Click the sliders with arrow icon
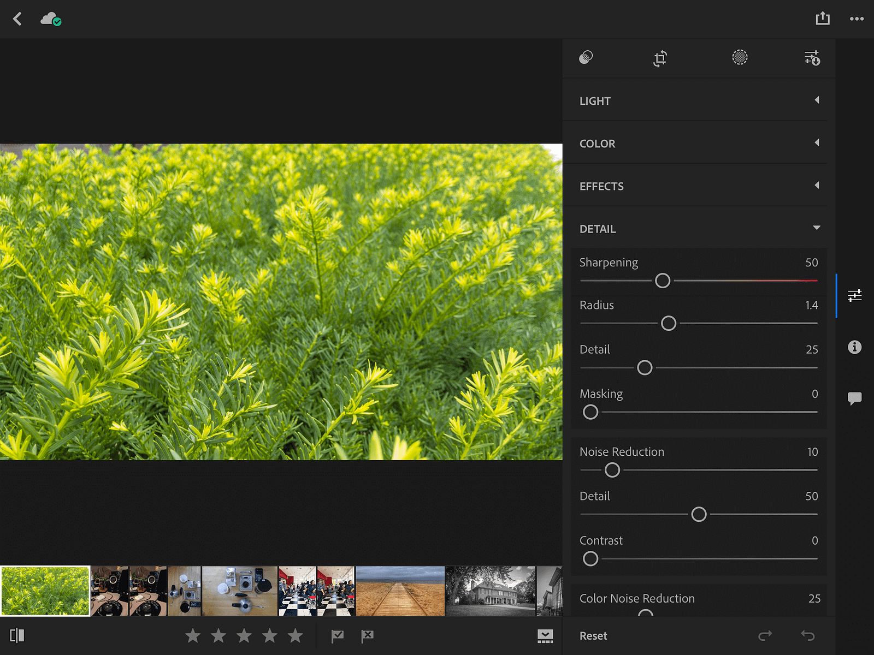Image resolution: width=874 pixels, height=655 pixels. coord(812,58)
